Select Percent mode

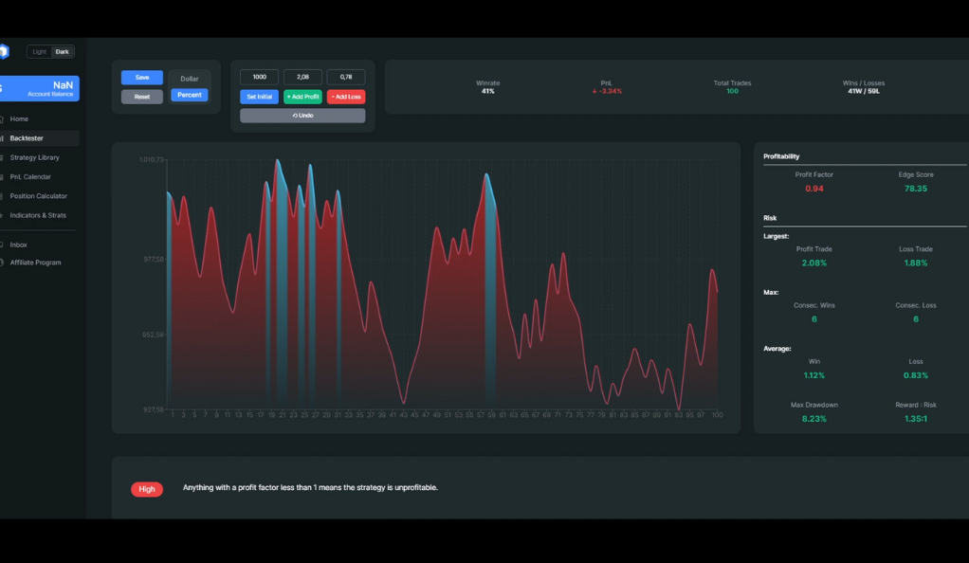[189, 95]
